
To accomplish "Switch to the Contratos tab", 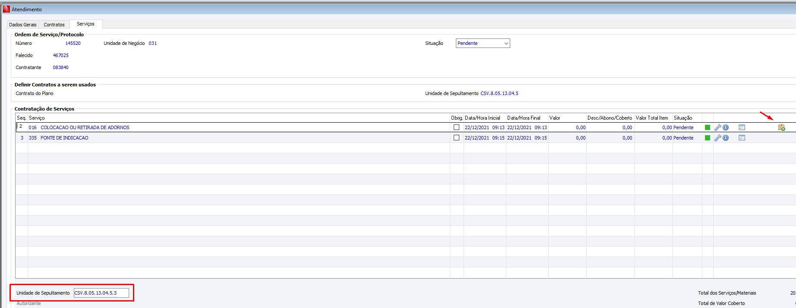I will [54, 25].
